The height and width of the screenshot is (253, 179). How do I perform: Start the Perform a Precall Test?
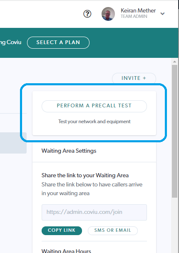(x=94, y=106)
